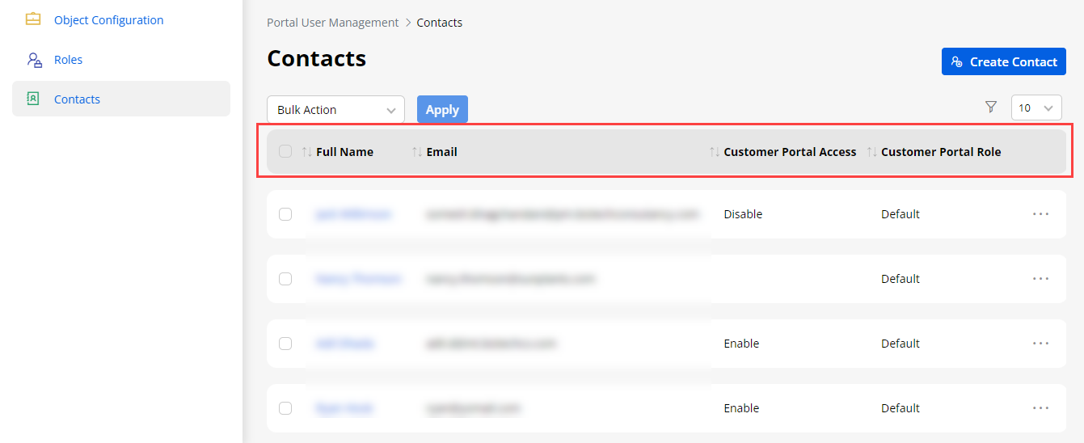
Task: Select the last visible contact's checkbox
Action: (x=285, y=408)
